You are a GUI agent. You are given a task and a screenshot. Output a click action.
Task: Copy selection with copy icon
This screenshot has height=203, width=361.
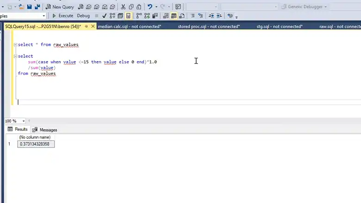point(131,7)
